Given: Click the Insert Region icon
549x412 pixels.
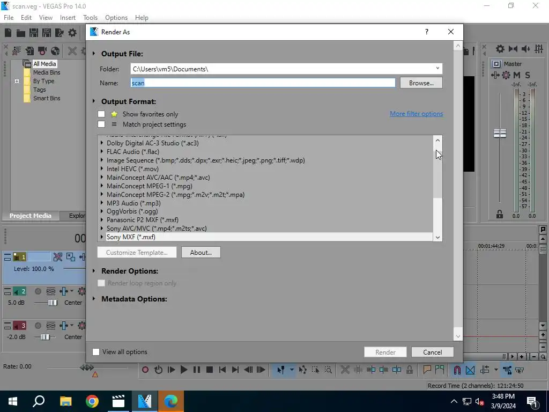Looking at the screenshot, I should point(440,370).
